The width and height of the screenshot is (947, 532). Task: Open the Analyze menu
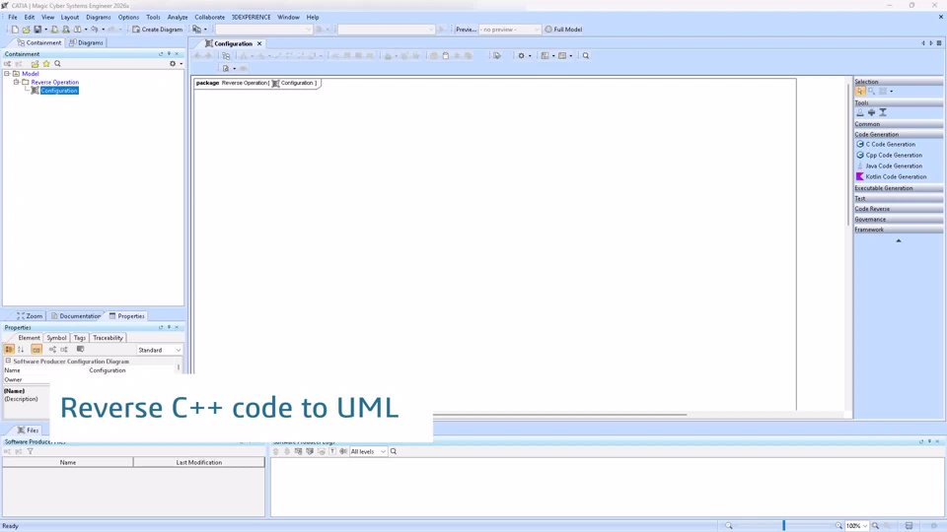pyautogui.click(x=178, y=17)
